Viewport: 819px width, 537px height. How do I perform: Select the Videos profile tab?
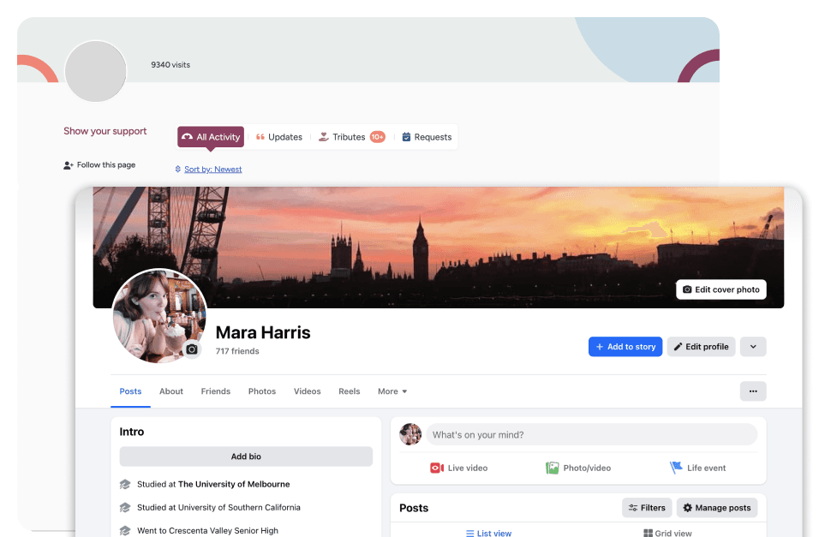(x=307, y=391)
